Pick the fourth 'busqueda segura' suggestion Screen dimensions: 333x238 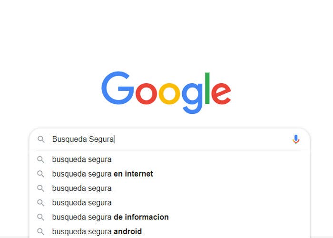point(82,203)
